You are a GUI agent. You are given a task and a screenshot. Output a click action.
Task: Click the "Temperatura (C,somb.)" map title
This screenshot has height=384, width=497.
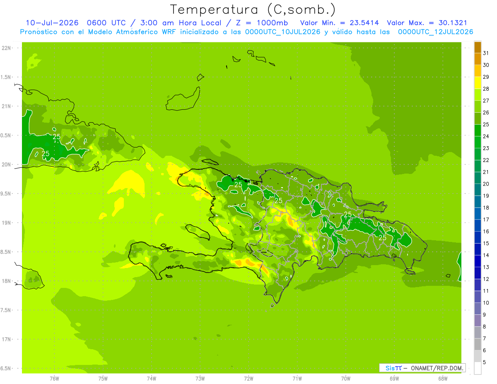[x=253, y=10]
